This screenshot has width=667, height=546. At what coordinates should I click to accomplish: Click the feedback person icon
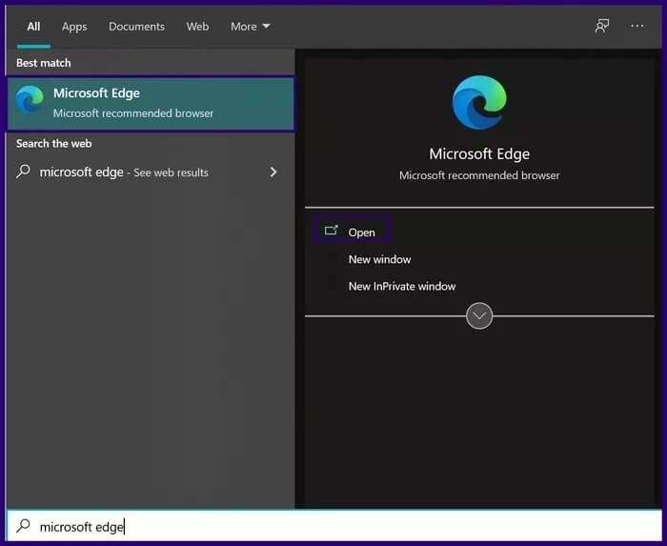602,26
